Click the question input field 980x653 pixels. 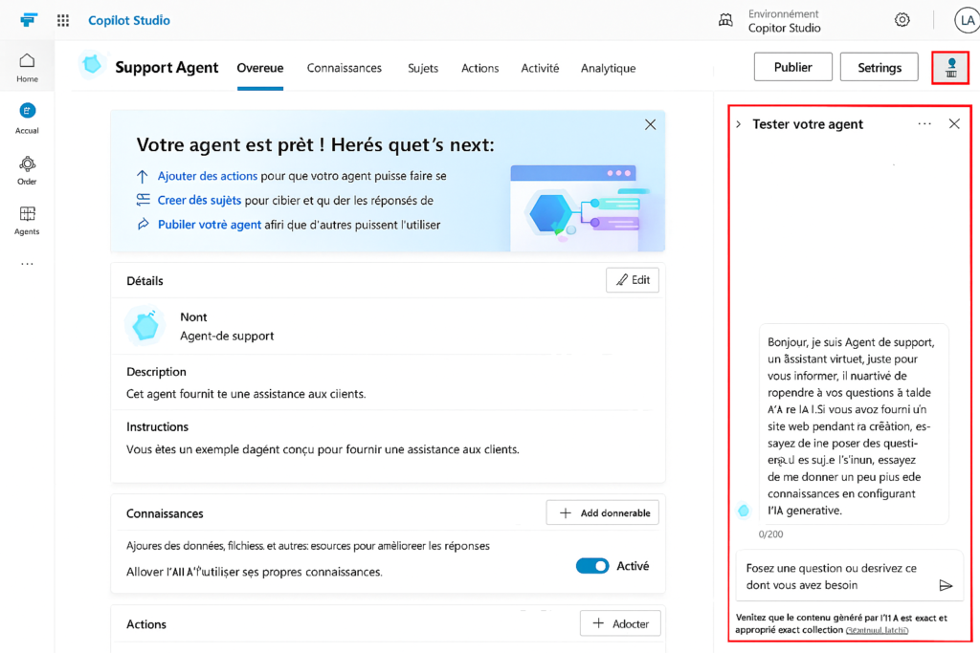[x=833, y=577]
